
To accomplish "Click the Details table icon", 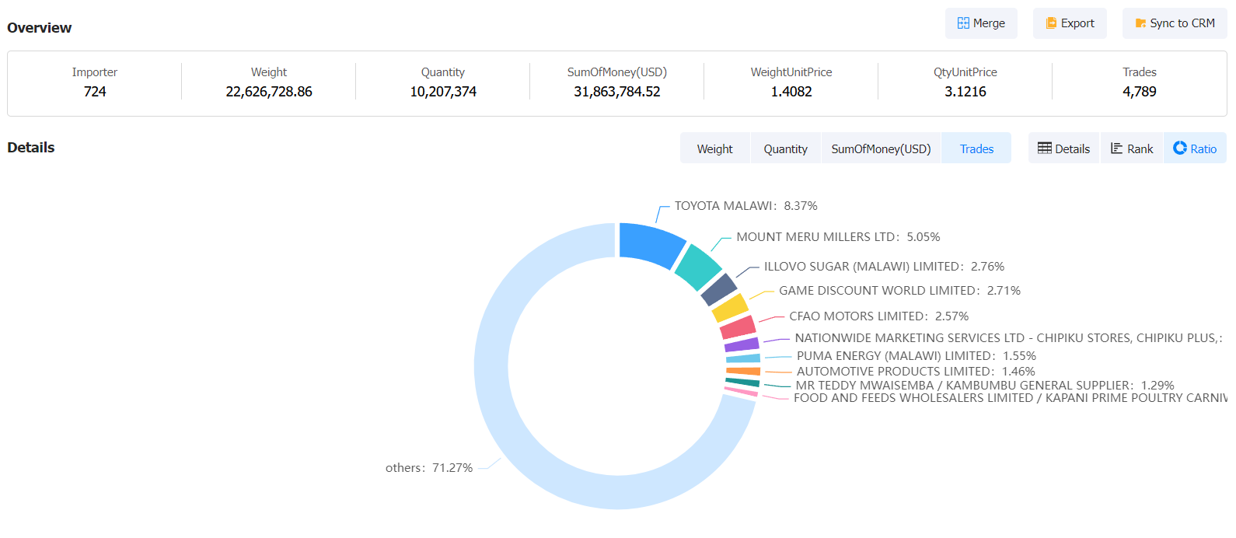I will tap(1044, 148).
